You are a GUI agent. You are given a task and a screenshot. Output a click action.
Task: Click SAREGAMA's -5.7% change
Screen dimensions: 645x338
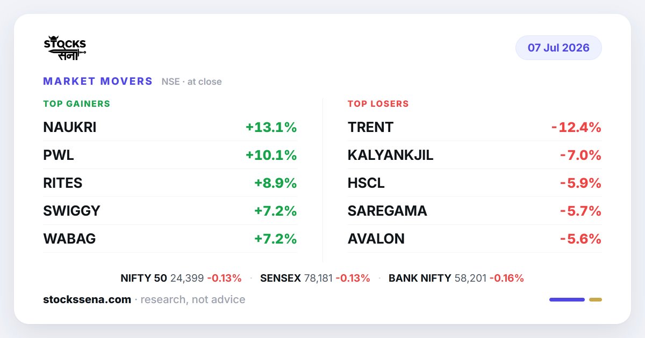pyautogui.click(x=580, y=211)
